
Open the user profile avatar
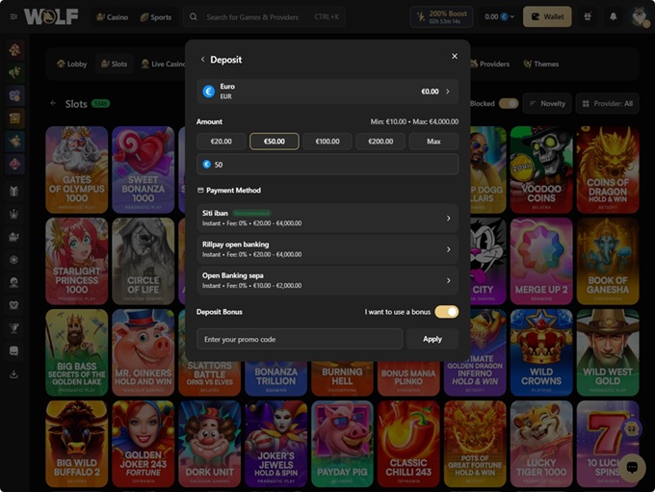(640, 16)
